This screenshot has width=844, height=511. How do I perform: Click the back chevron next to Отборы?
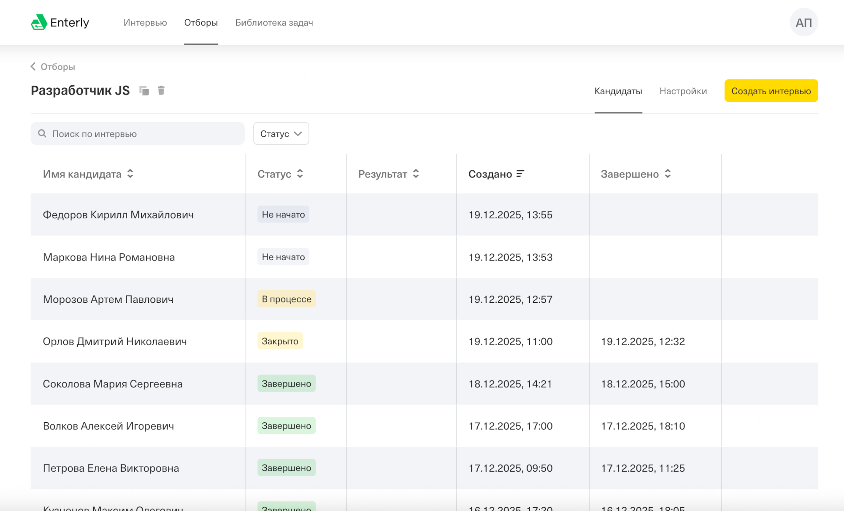(x=33, y=66)
